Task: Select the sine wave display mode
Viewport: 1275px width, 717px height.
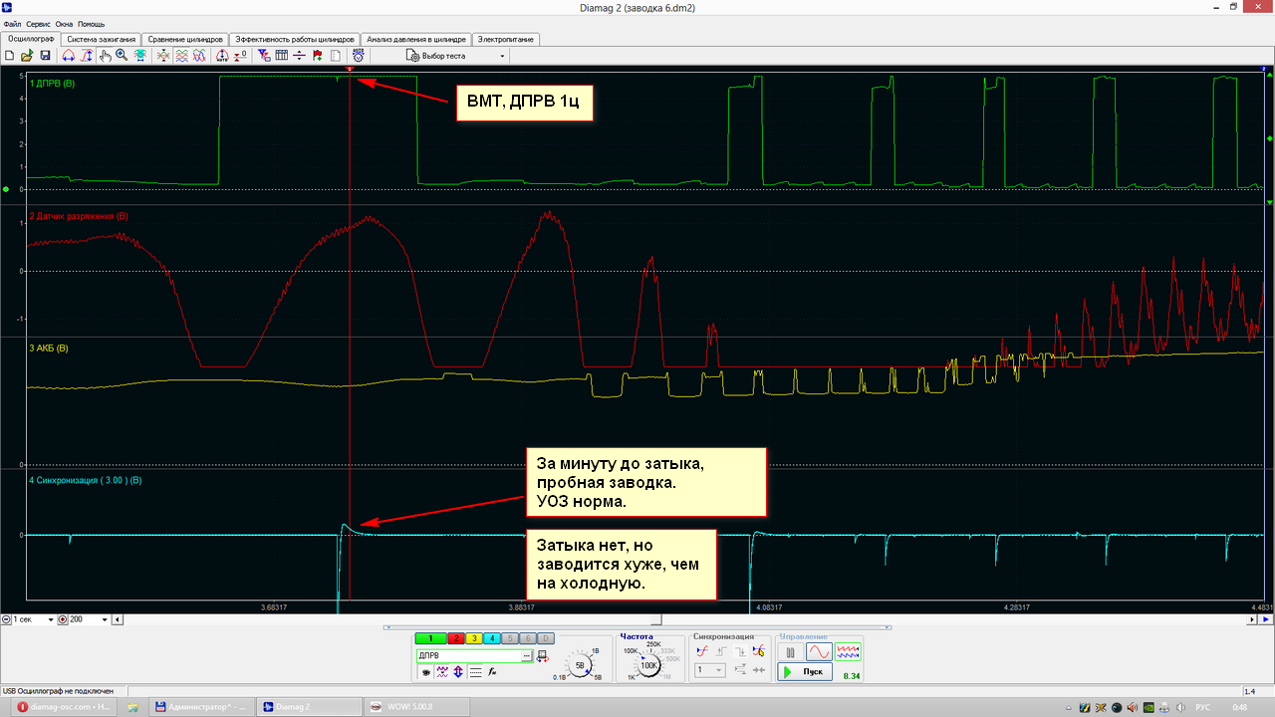Action: (x=819, y=652)
